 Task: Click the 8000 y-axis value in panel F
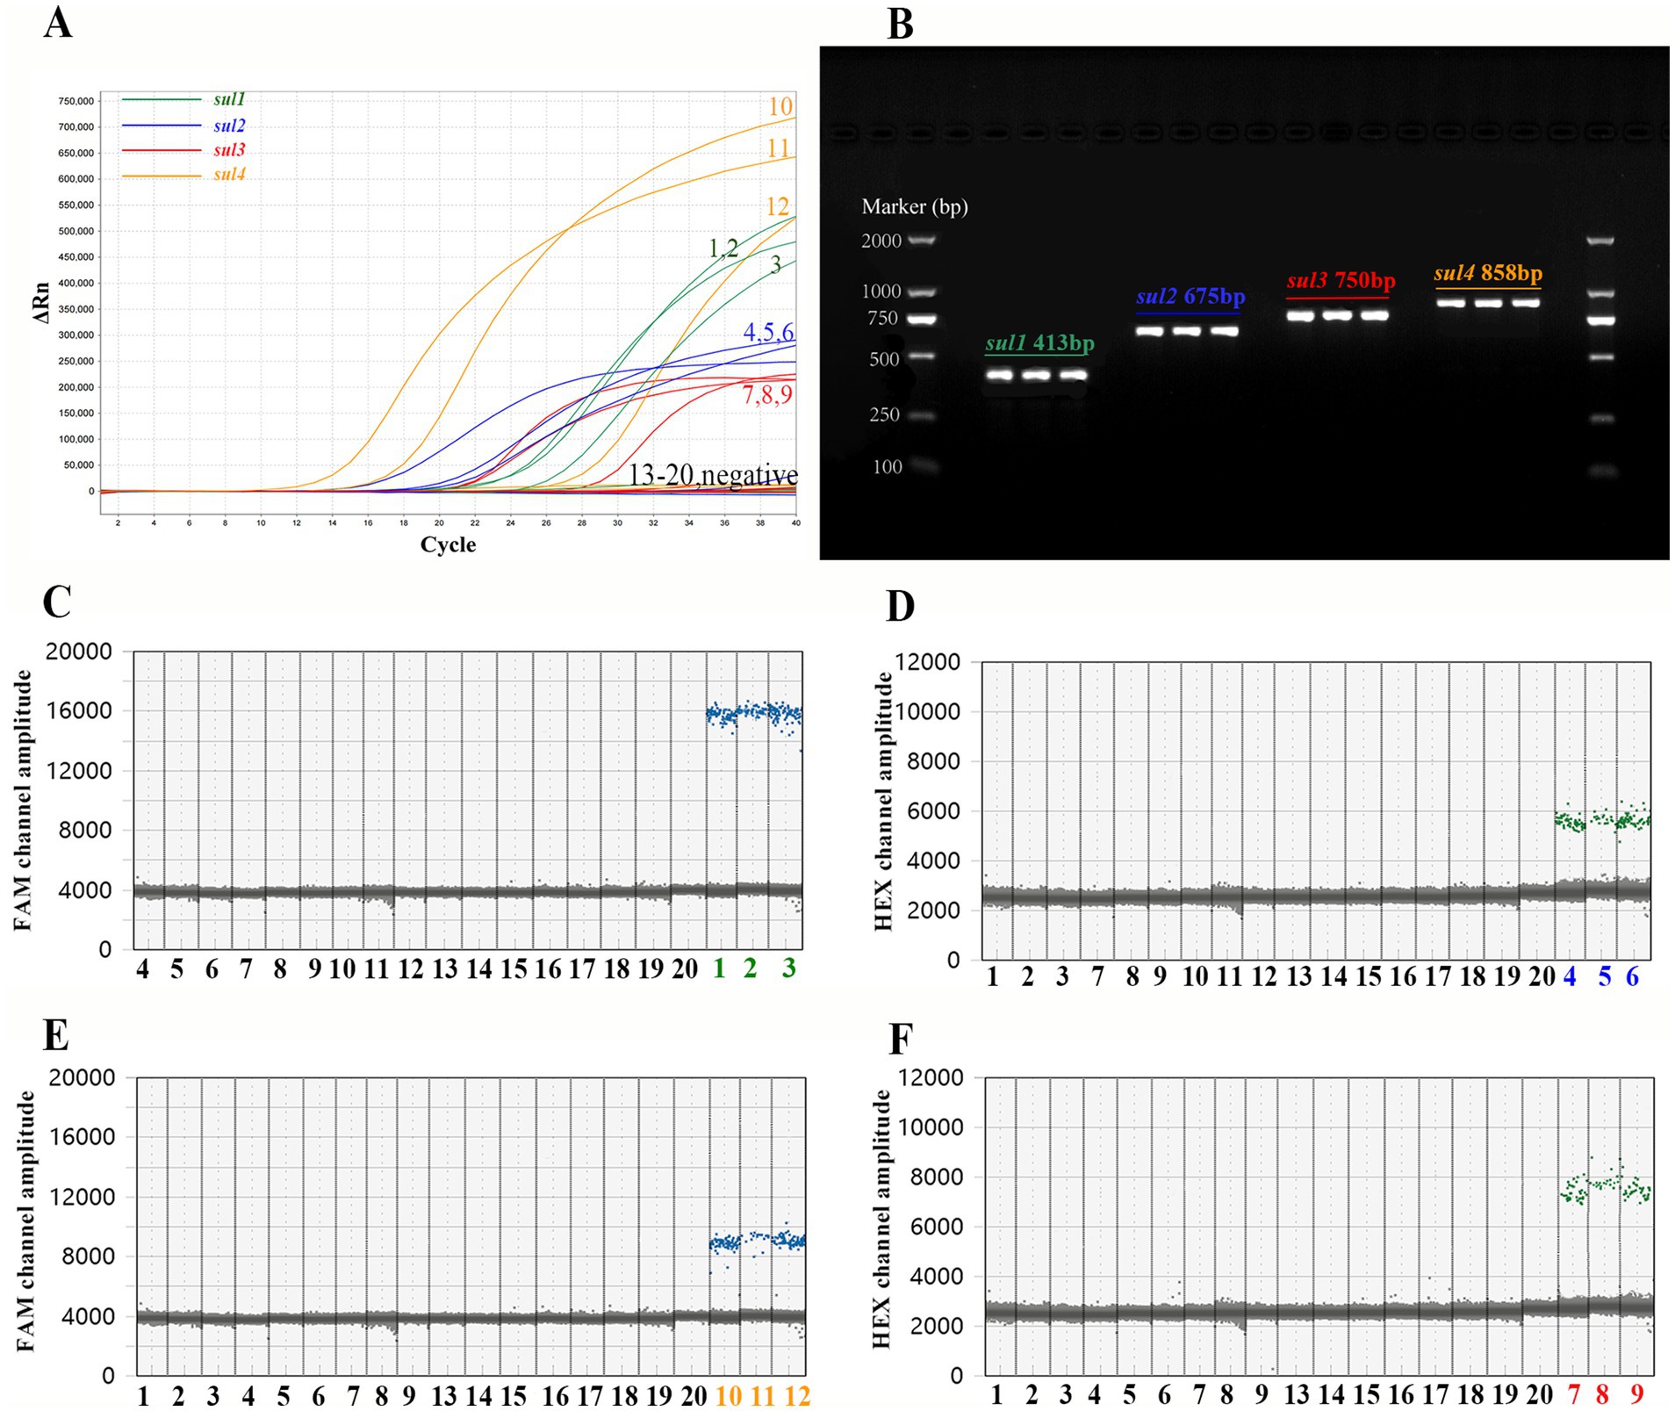point(935,1177)
